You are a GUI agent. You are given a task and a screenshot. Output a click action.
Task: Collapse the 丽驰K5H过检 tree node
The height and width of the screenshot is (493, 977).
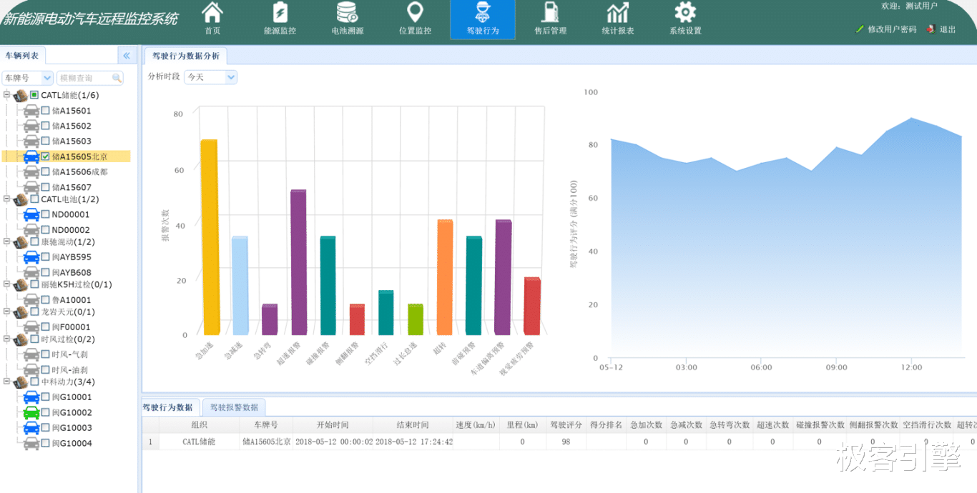[x=6, y=284]
